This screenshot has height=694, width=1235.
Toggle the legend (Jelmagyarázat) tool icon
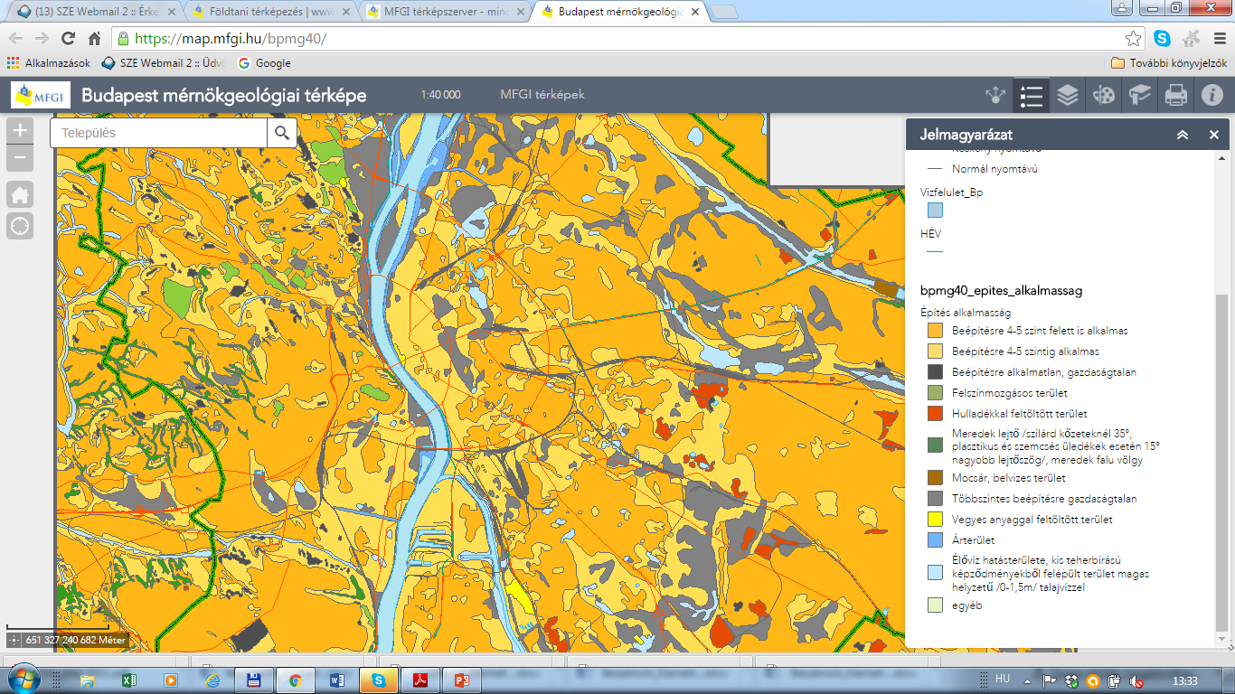point(1032,95)
